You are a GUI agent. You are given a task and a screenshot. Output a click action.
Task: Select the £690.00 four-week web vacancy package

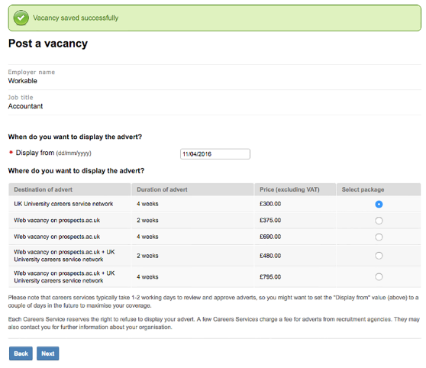click(x=379, y=237)
